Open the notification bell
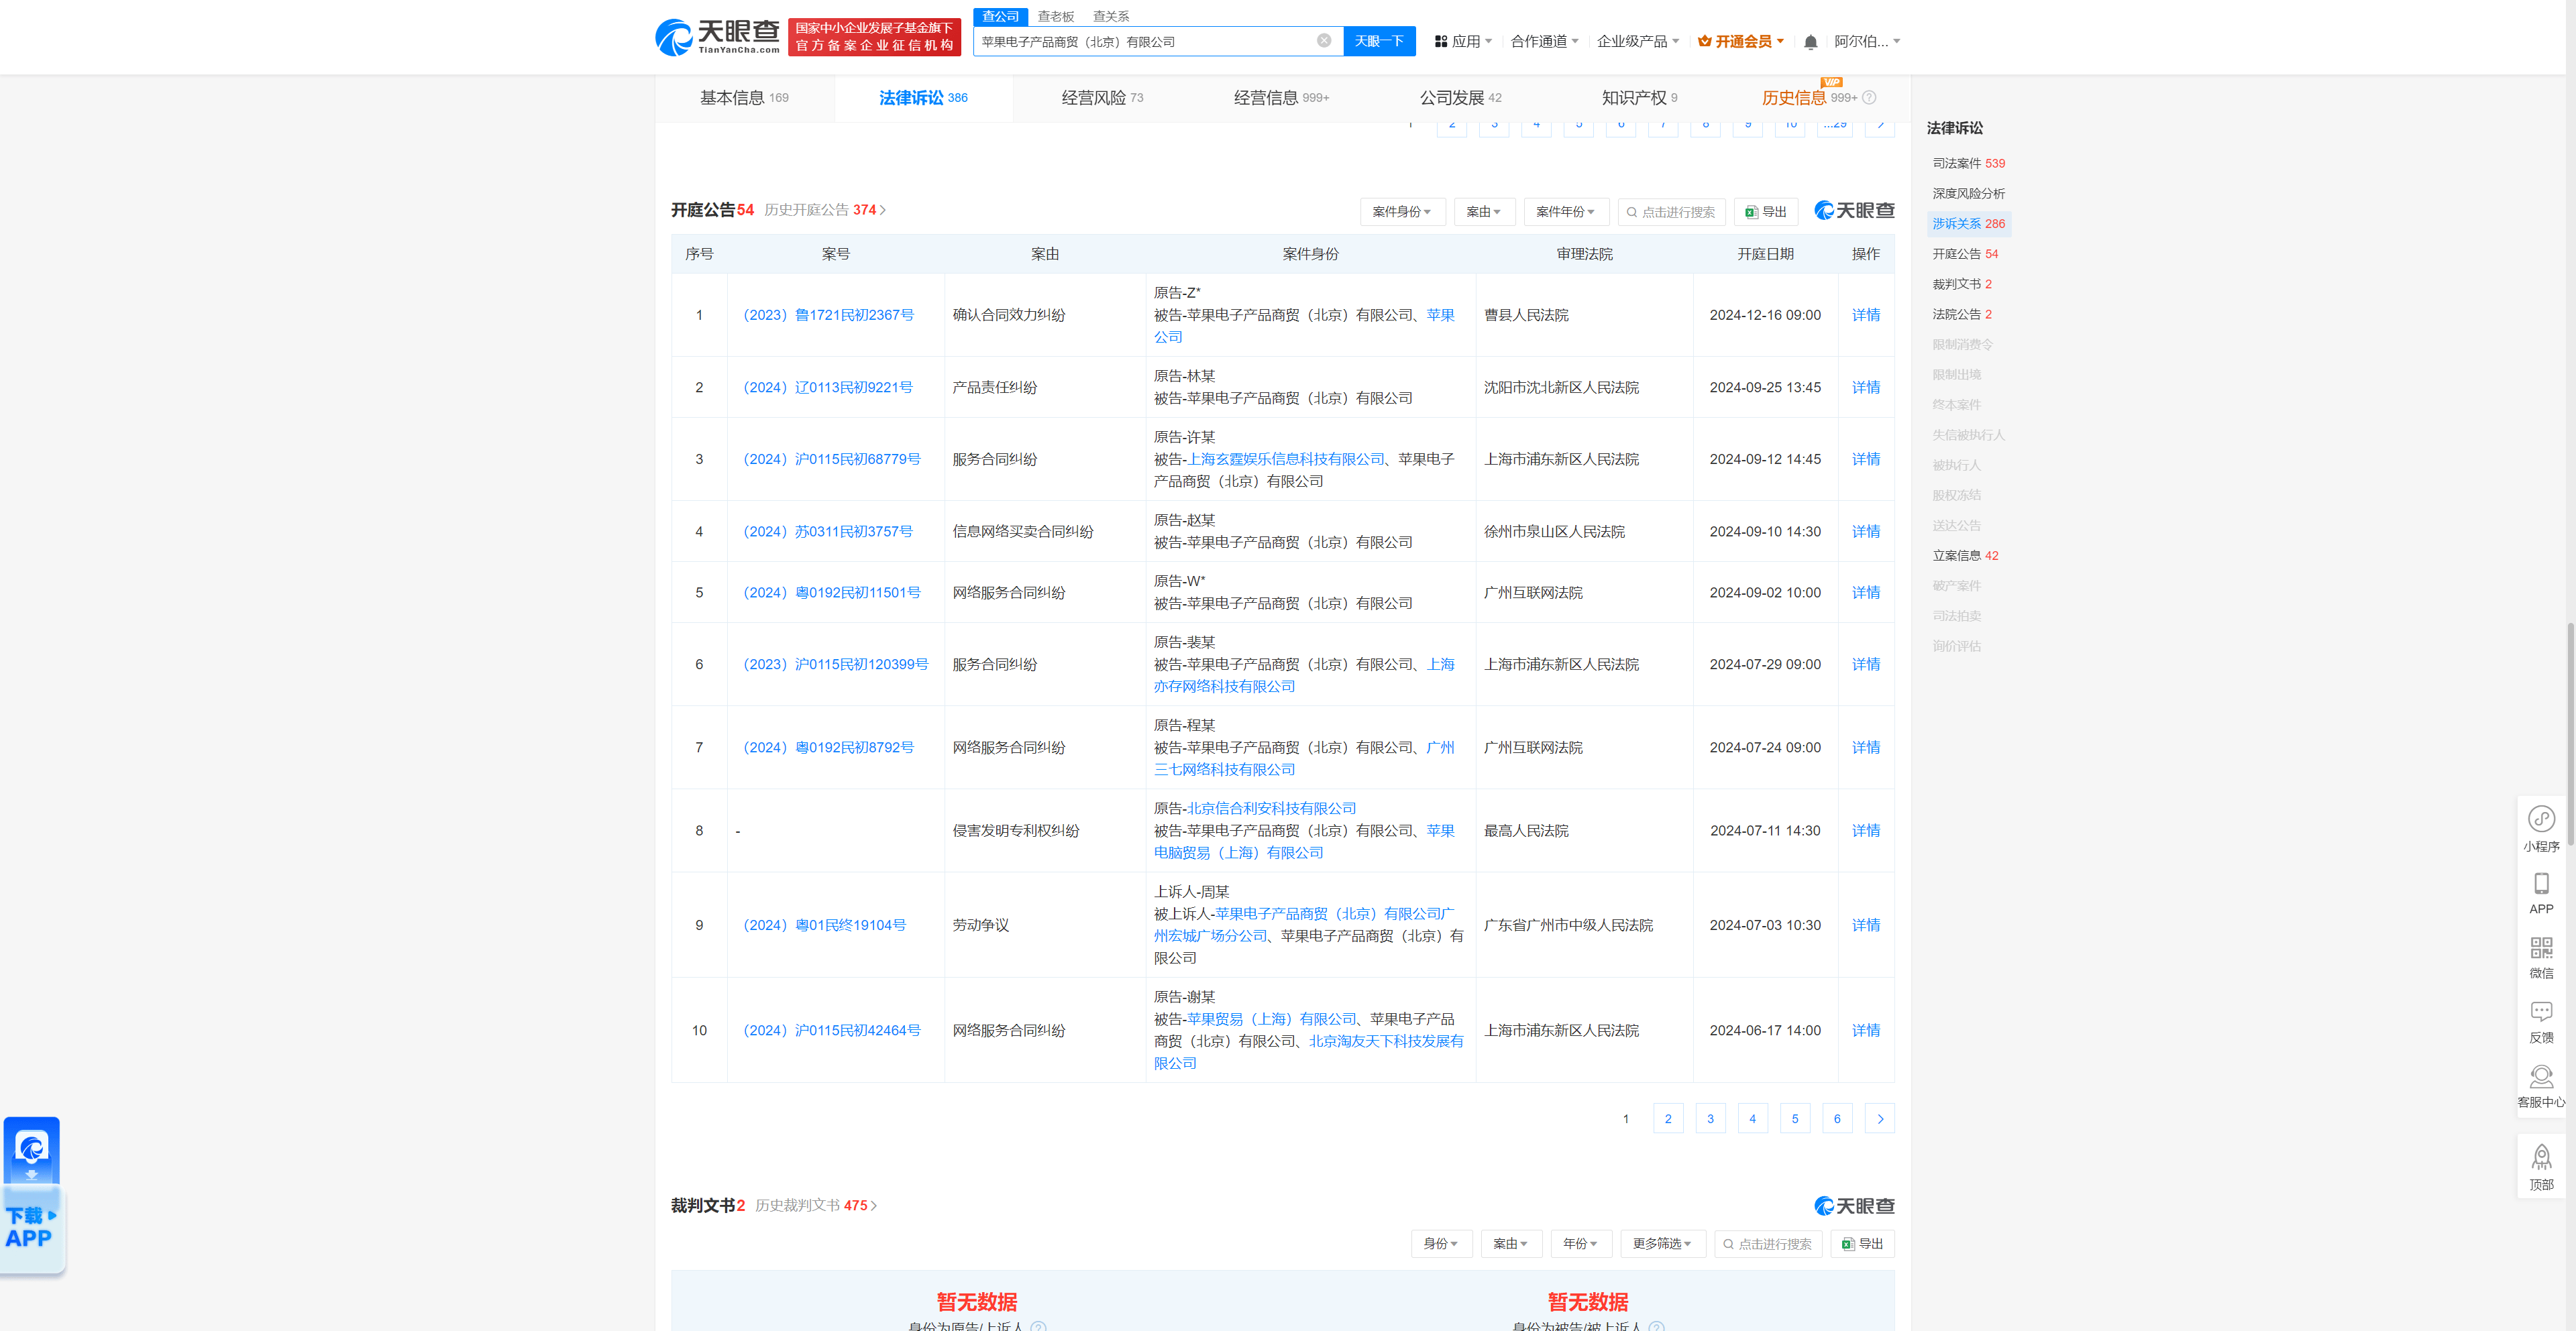Screen dimensions: 2576x1331 tap(1810, 42)
